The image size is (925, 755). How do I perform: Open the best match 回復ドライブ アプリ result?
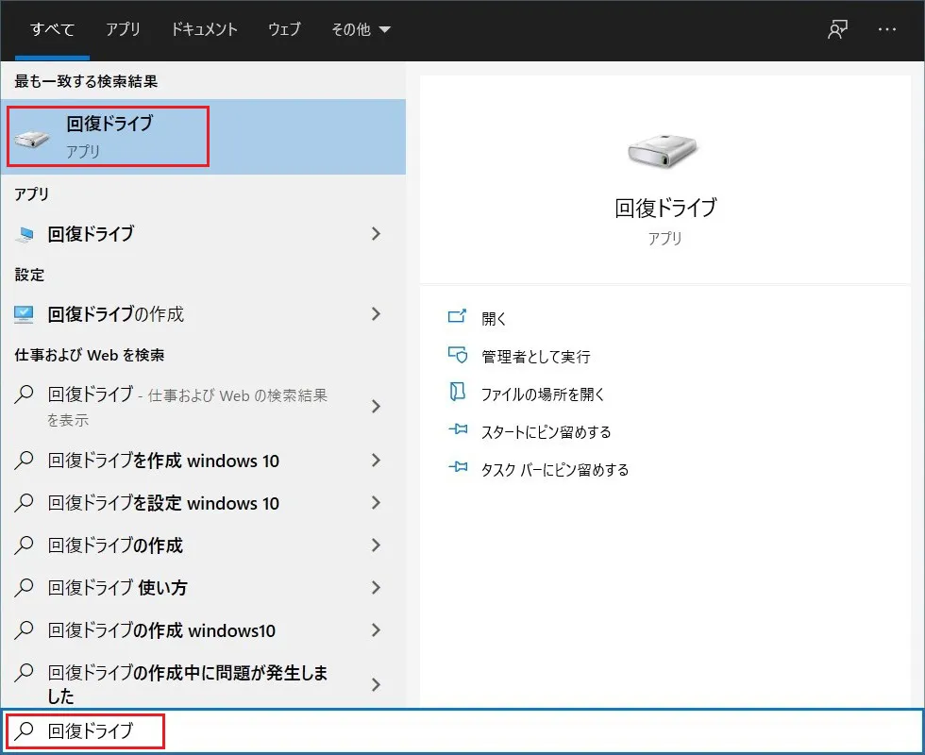[203, 136]
